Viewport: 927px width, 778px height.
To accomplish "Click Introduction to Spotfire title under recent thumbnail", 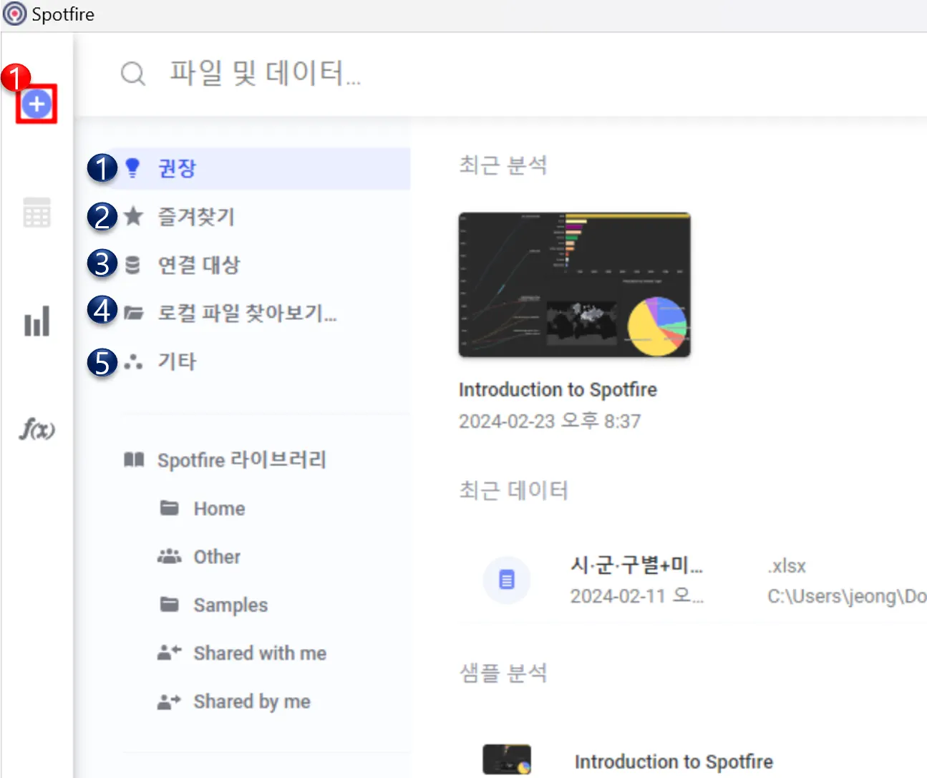I will tap(558, 390).
